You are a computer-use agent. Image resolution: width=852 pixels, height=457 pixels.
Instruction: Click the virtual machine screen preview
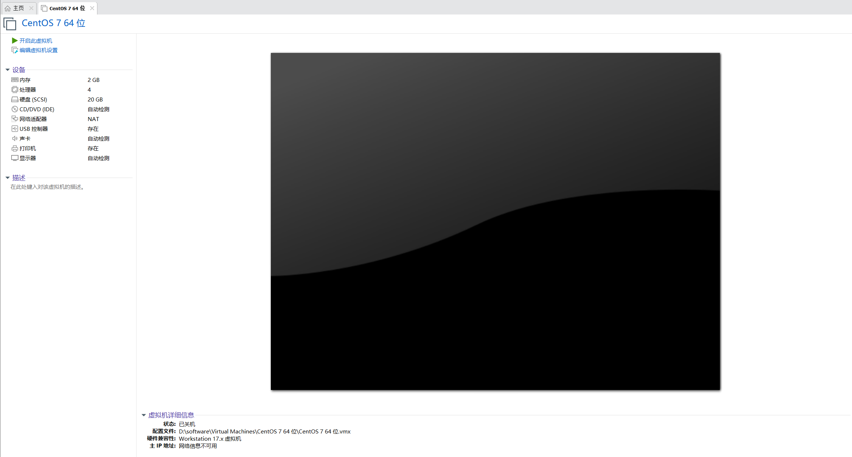tap(495, 221)
